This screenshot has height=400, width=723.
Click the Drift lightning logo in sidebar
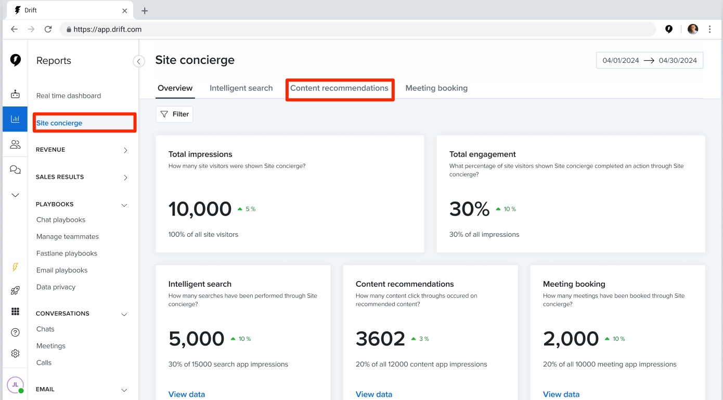(x=16, y=60)
